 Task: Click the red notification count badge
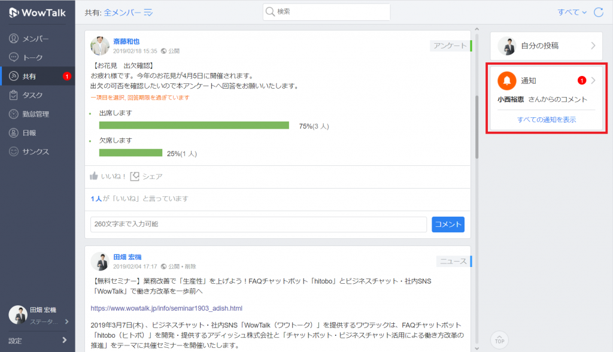click(582, 81)
